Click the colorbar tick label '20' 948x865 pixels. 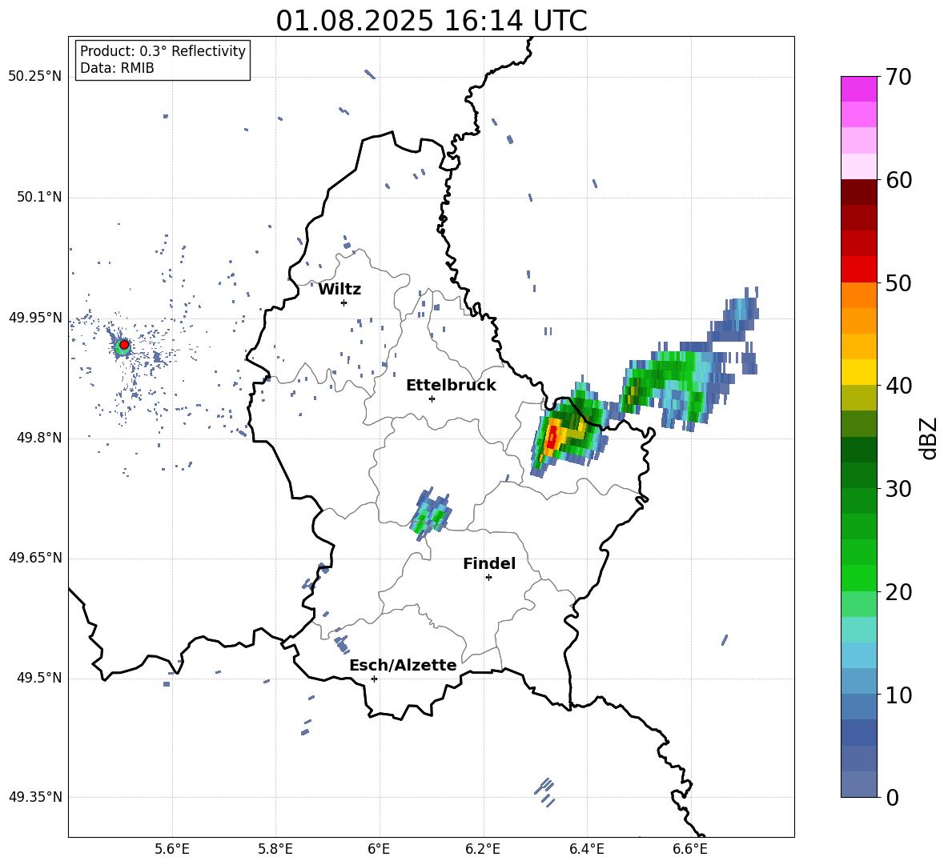pyautogui.click(x=898, y=592)
